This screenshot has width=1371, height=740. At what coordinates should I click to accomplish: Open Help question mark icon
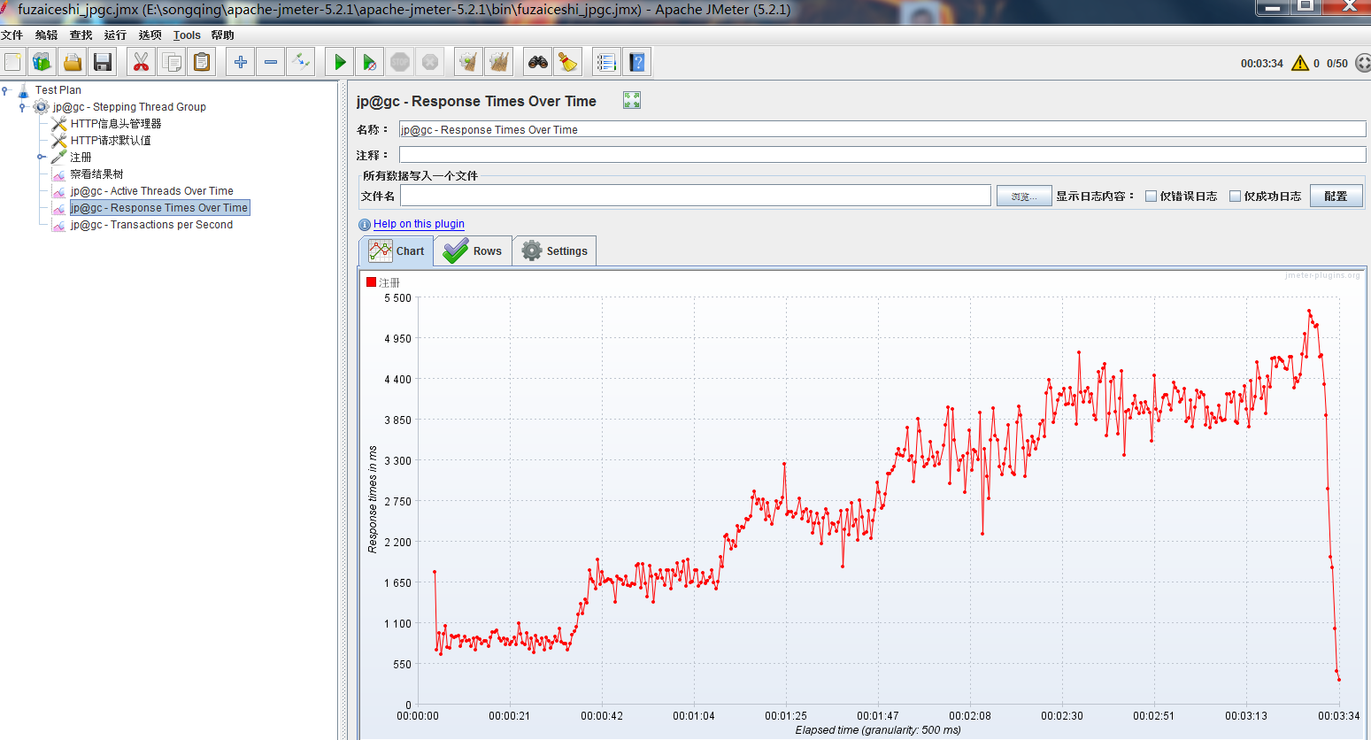(x=636, y=62)
